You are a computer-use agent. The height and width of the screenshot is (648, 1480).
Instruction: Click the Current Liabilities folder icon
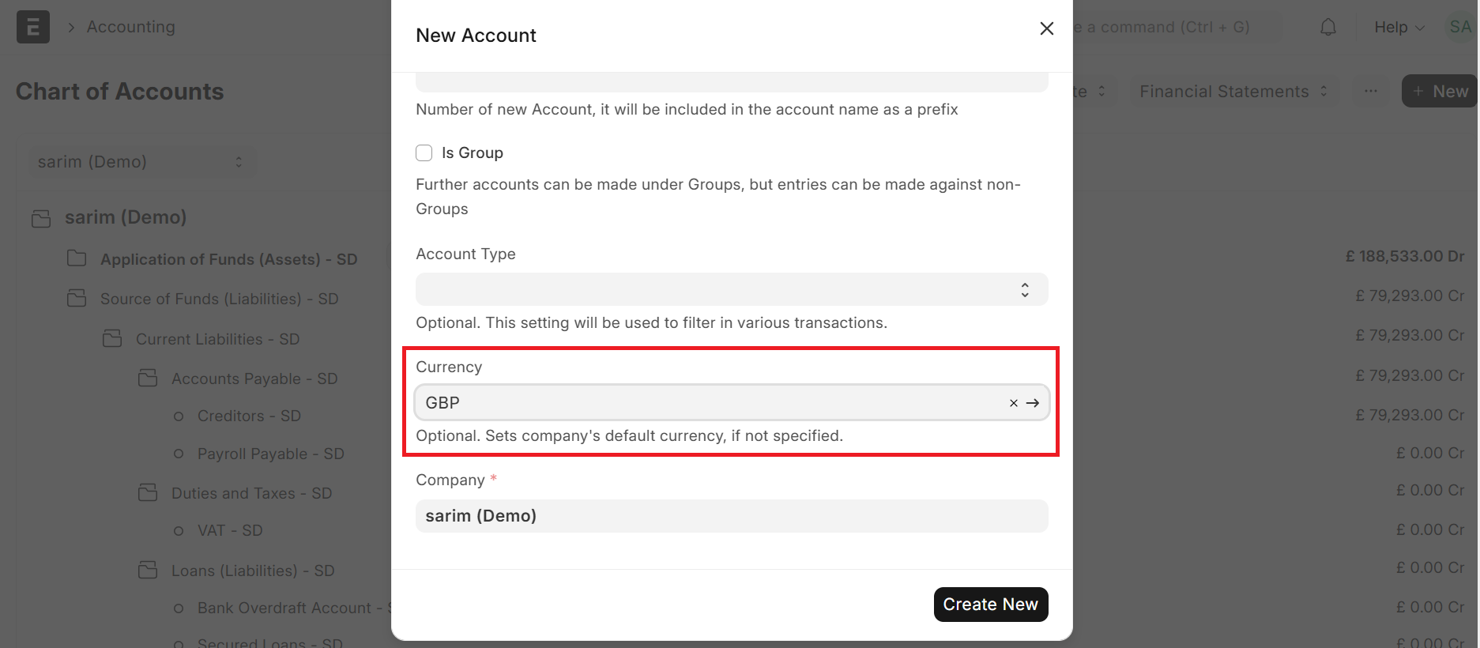[x=112, y=338]
